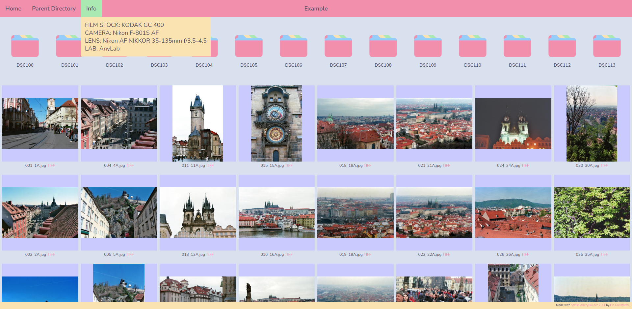The image size is (632, 309).
Task: Open the DSC112 folder icon
Action: coord(562,46)
